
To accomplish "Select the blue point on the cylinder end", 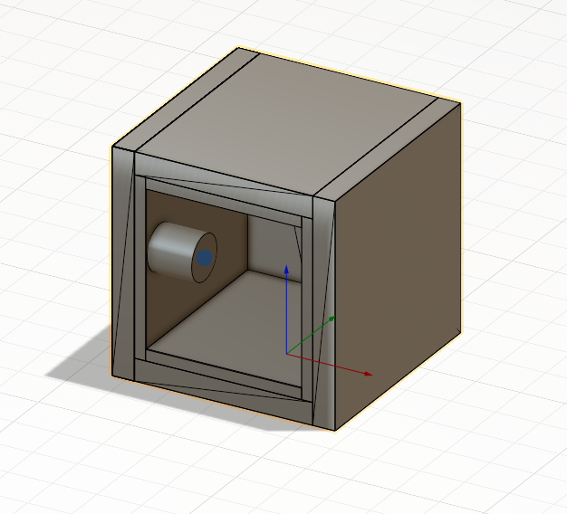I will coord(205,258).
